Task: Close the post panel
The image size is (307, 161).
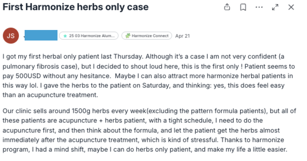Action: pyautogui.click(x=291, y=7)
